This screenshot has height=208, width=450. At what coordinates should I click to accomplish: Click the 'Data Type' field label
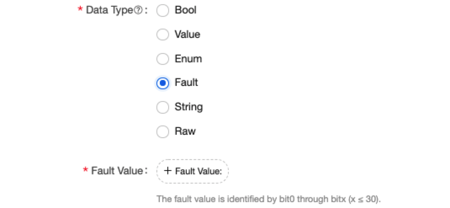point(109,11)
